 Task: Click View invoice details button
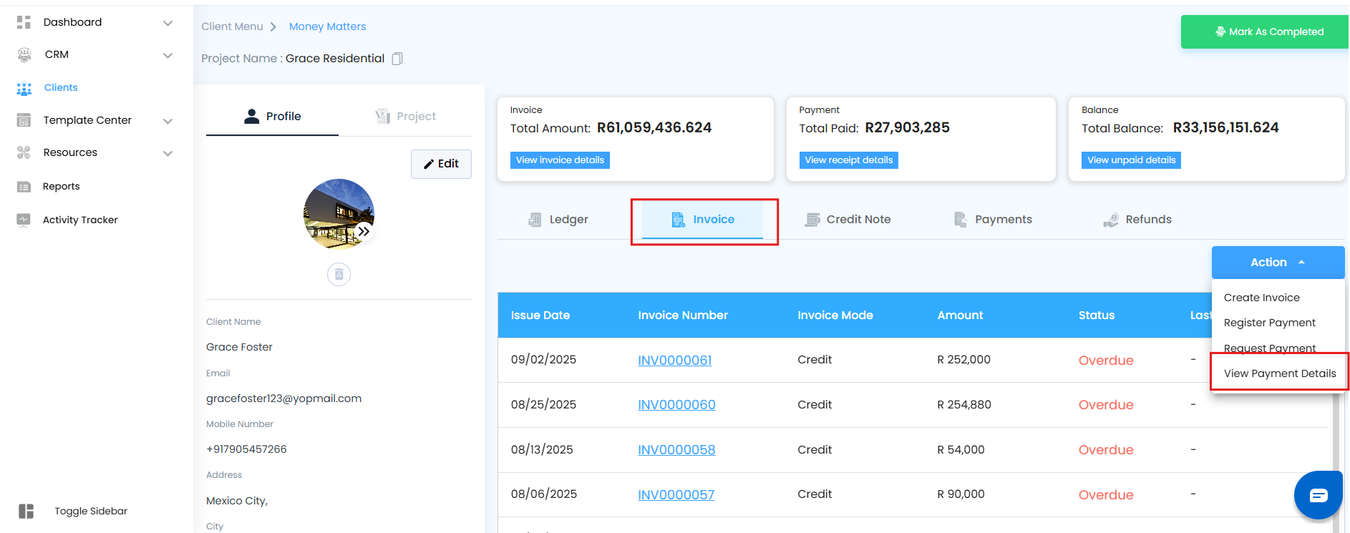(560, 160)
